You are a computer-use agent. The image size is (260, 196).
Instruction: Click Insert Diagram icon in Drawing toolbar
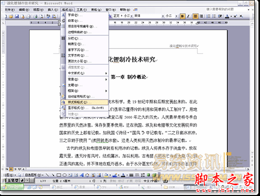(x=87, y=175)
